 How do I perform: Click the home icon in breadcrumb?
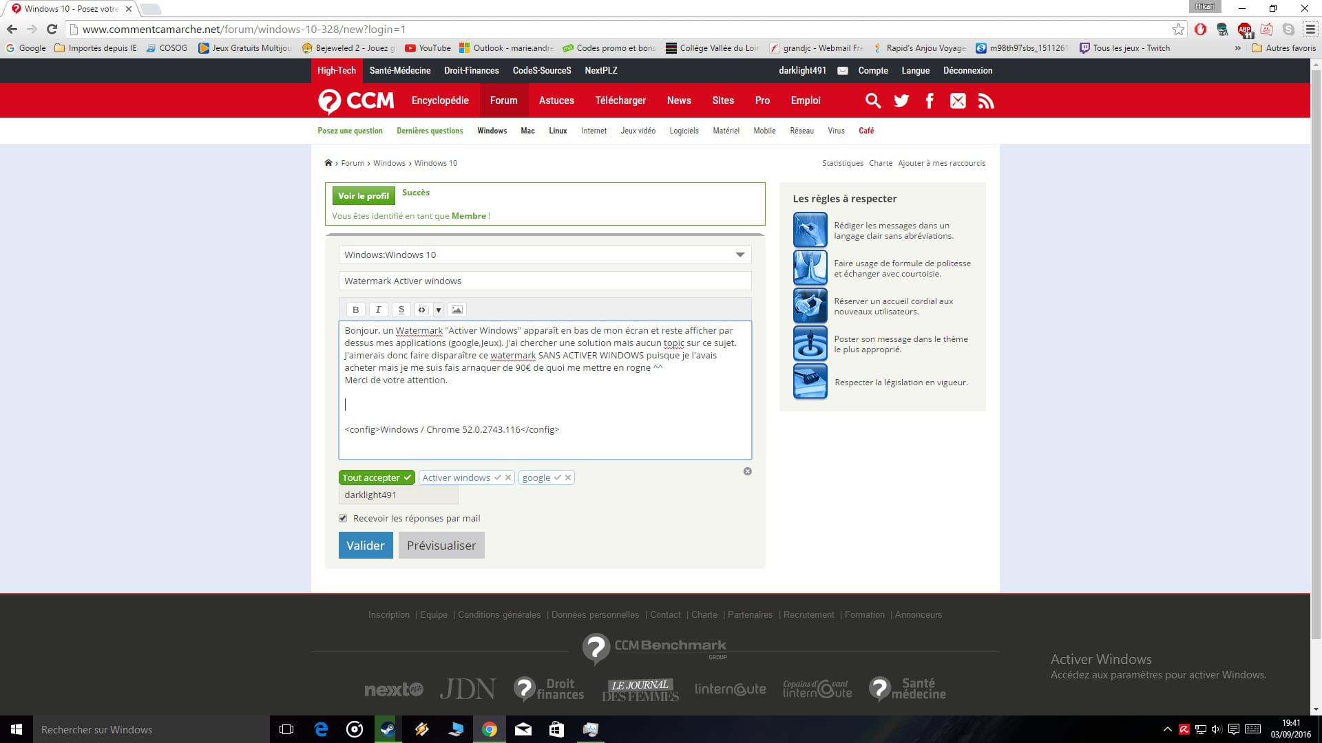click(328, 163)
